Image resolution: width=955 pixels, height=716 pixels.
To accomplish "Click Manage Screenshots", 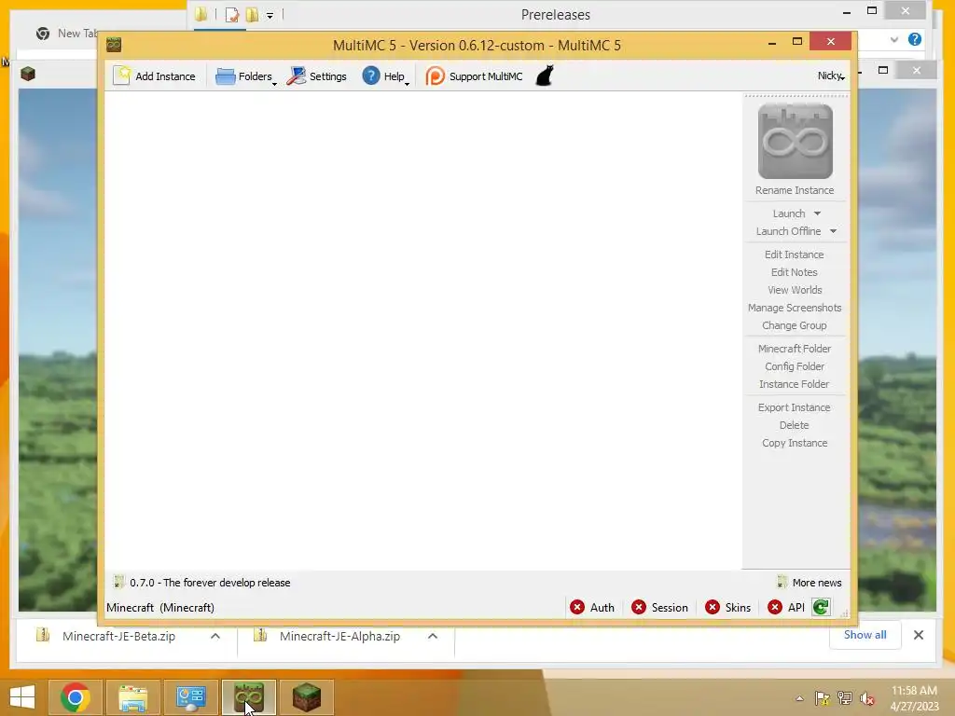I will [x=795, y=308].
